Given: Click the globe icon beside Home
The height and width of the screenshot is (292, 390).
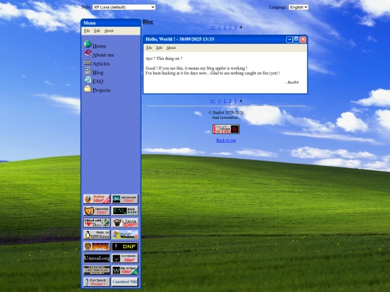Looking at the screenshot, I should tap(87, 44).
